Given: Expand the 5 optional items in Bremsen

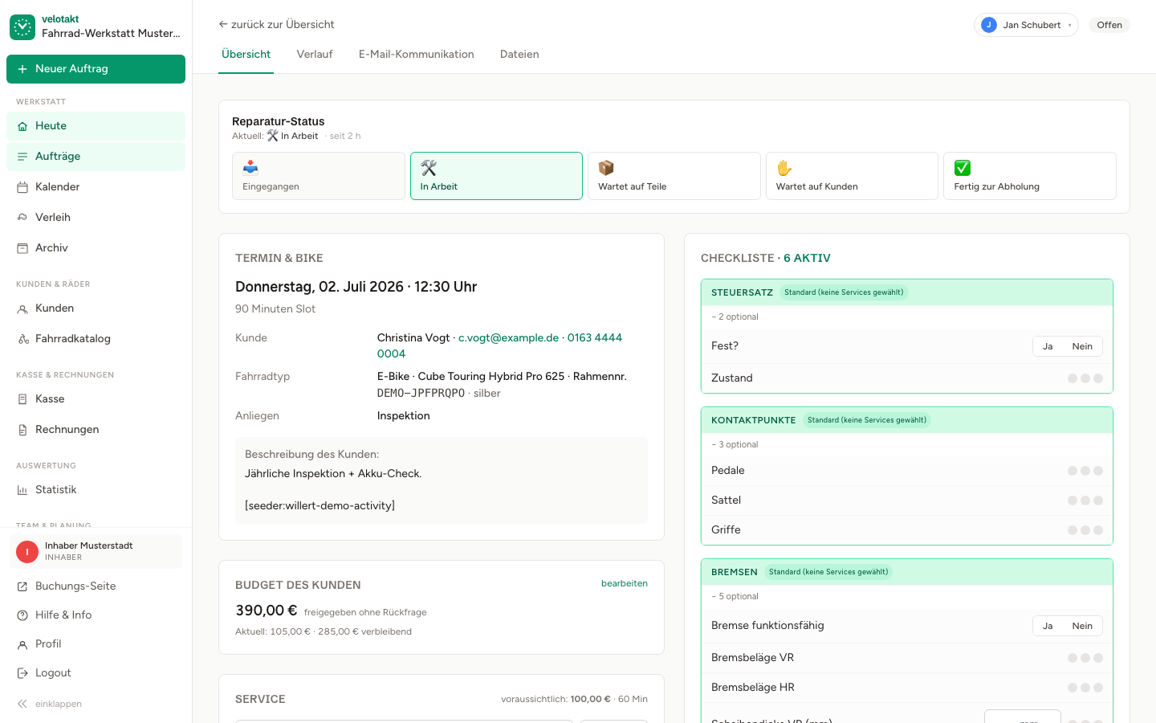Looking at the screenshot, I should point(735,596).
